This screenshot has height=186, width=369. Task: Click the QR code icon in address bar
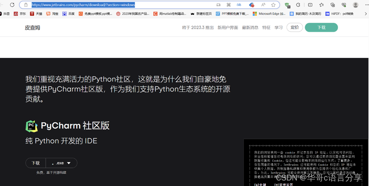(229, 5)
